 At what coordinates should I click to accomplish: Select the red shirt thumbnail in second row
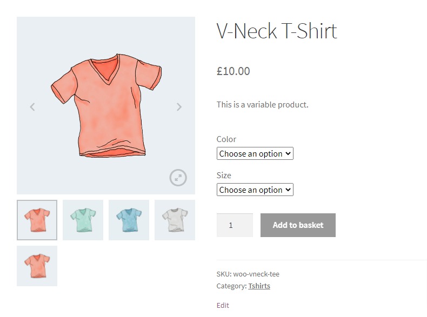[37, 266]
